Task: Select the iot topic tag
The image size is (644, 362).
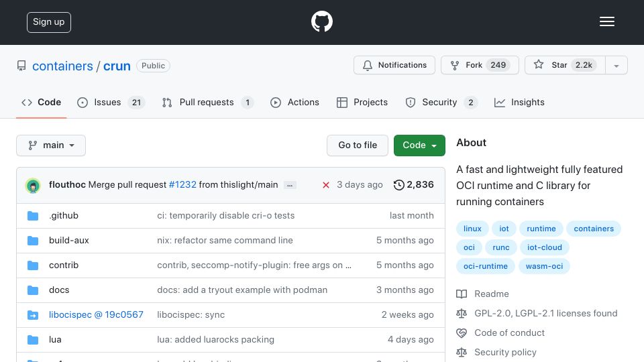Action: coord(504,229)
